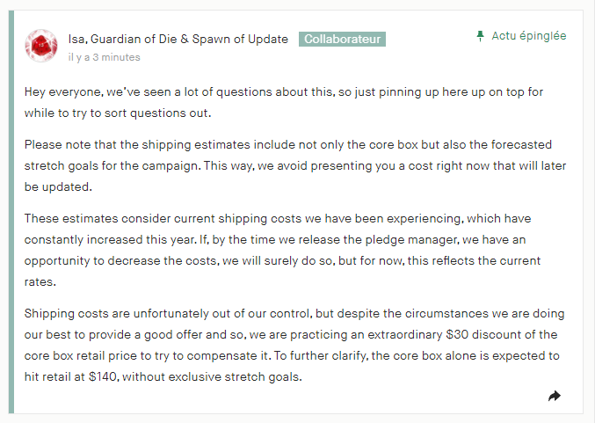This screenshot has height=423, width=595.
Task: Click the green pushpin icon
Action: (481, 36)
